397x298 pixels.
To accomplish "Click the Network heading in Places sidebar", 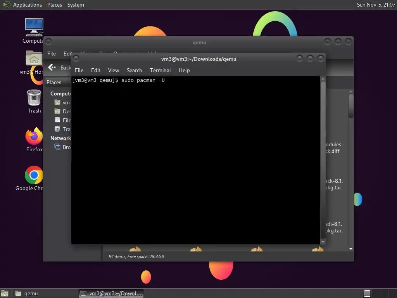I will [60, 138].
